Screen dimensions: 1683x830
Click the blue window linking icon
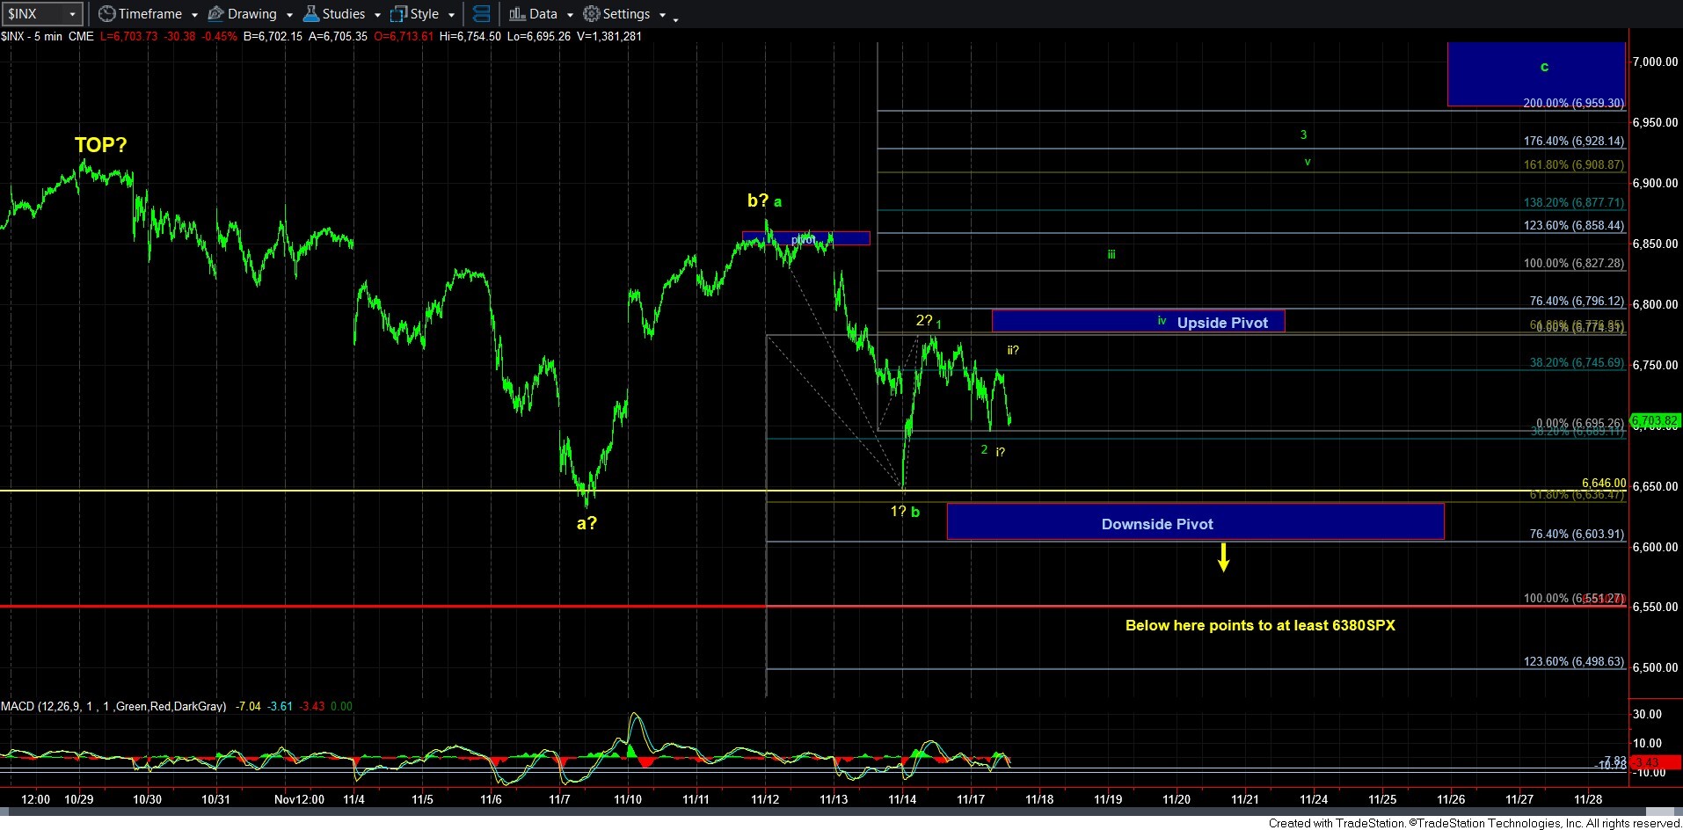(481, 14)
